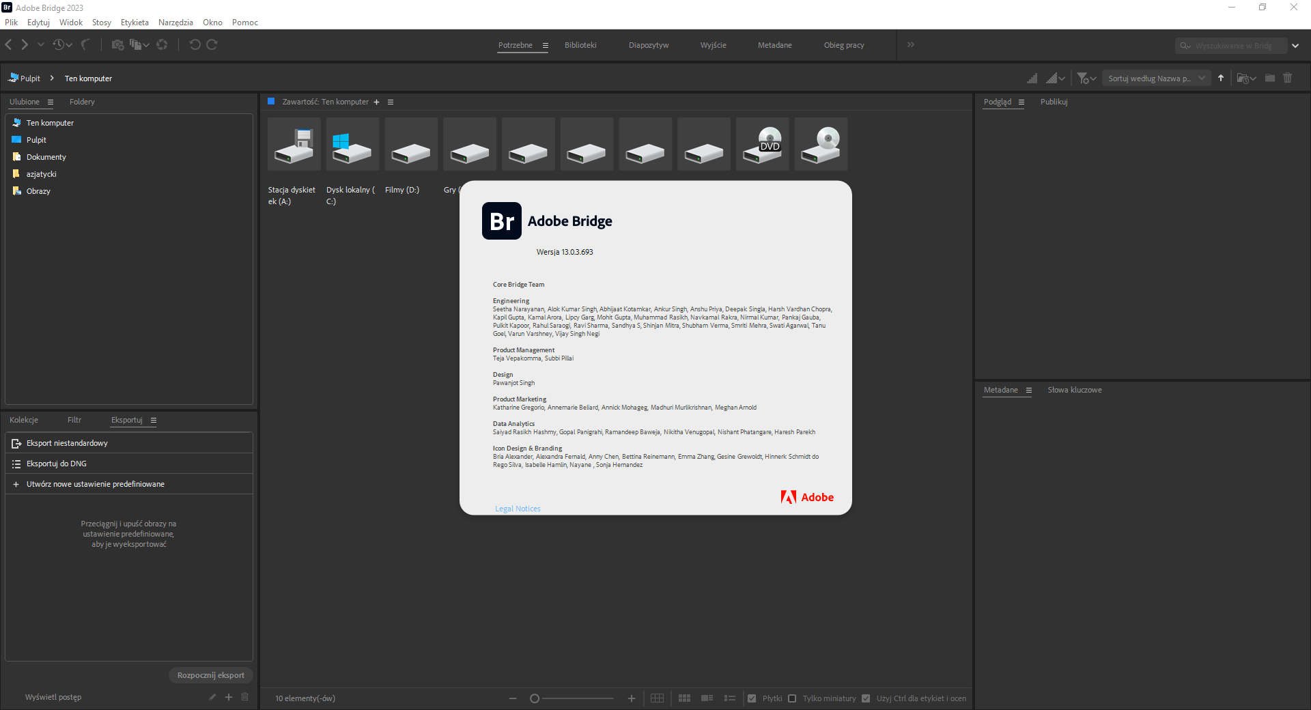Screen dimensions: 1311x710
Task: Open the Stosy menu
Action: pos(102,23)
